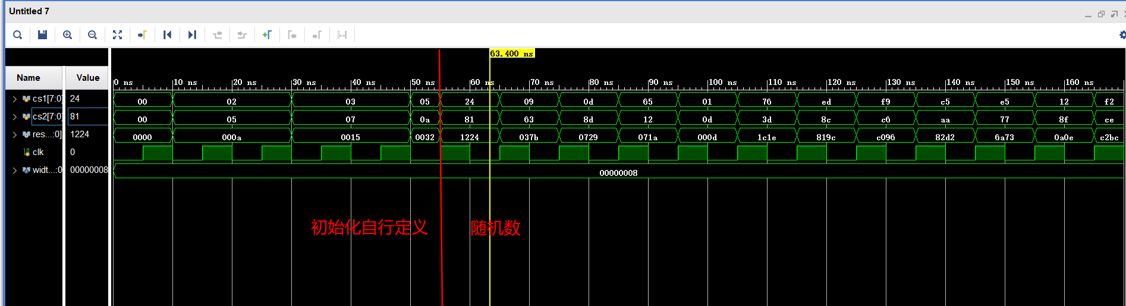Image resolution: width=1126 pixels, height=306 pixels.
Task: Expand the cs1[7:0] signal bus
Action: 15,99
